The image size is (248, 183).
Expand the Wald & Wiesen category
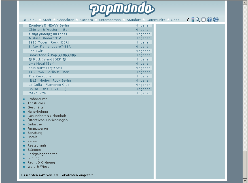[39, 167]
